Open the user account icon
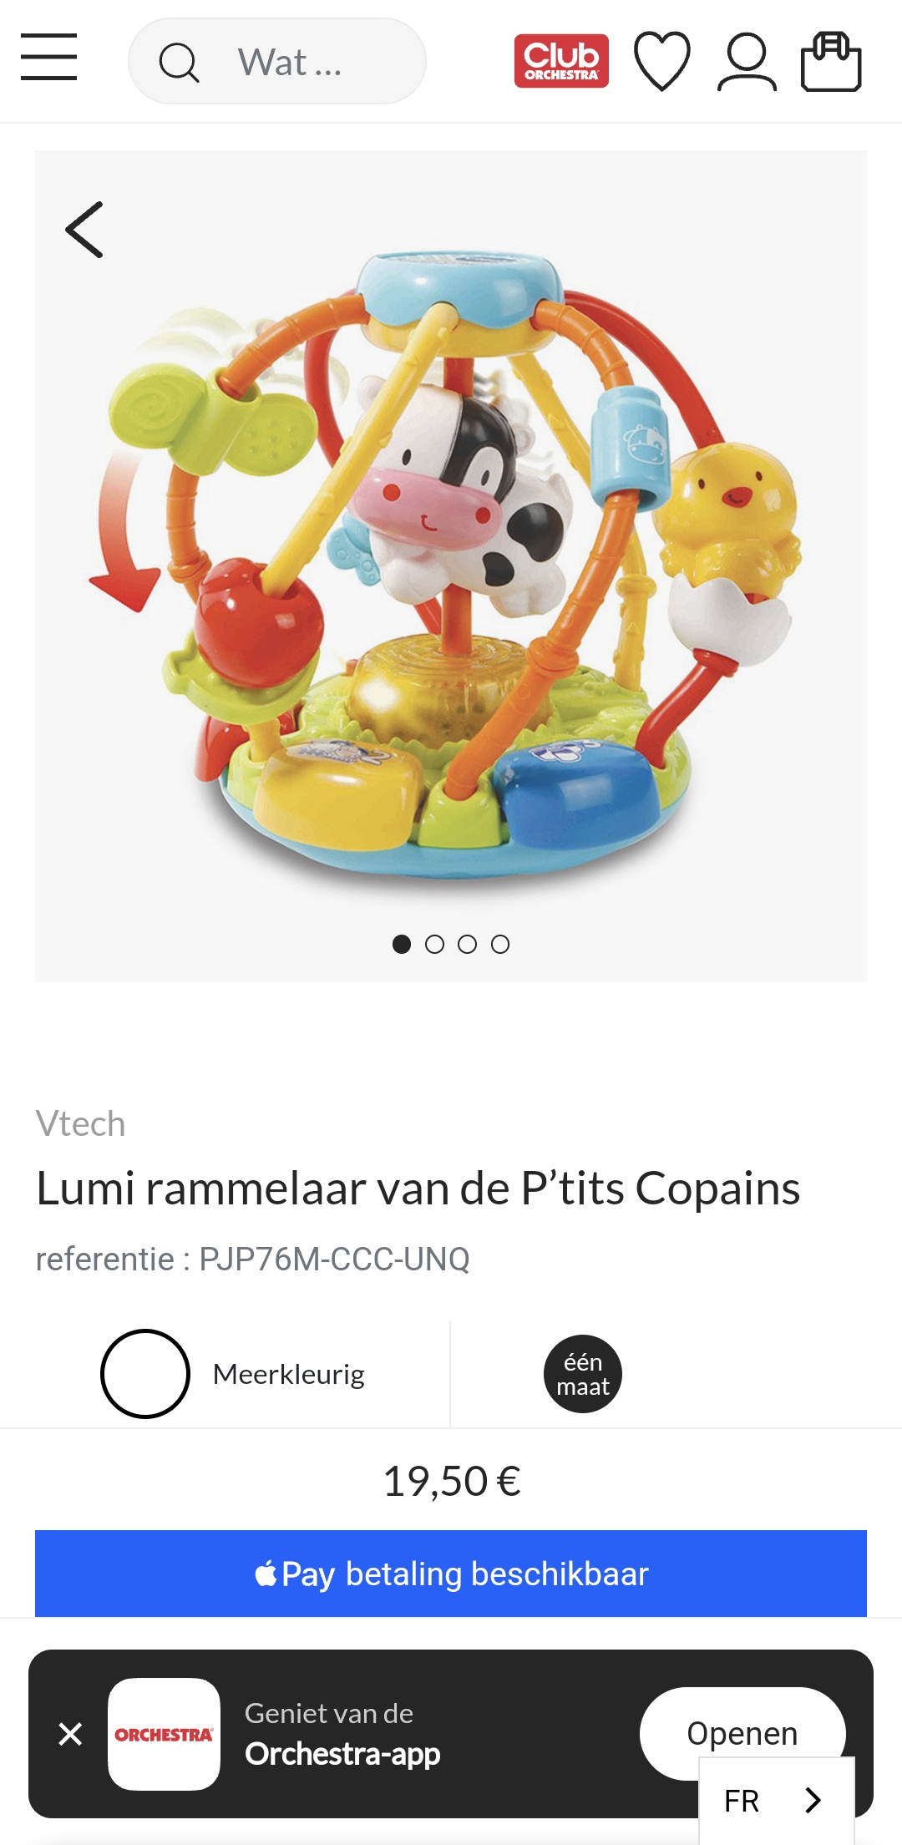The image size is (902, 1845). [x=747, y=61]
